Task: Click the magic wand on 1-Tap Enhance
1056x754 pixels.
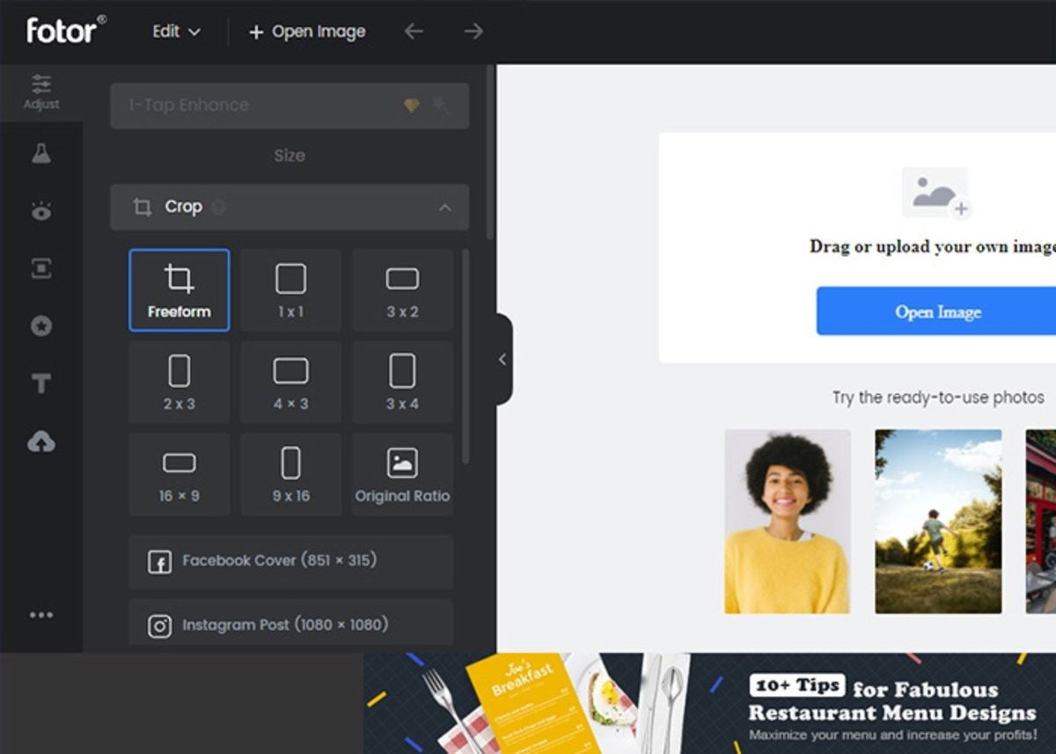Action: coord(444,106)
